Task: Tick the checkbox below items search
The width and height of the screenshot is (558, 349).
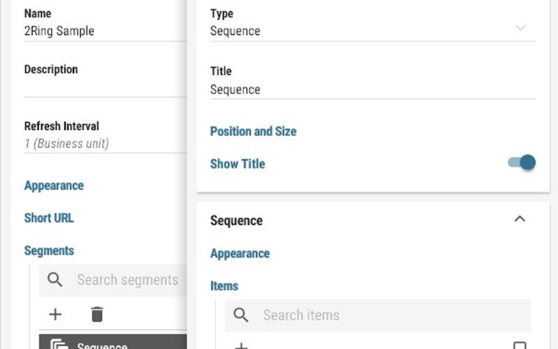Action: coord(519,346)
